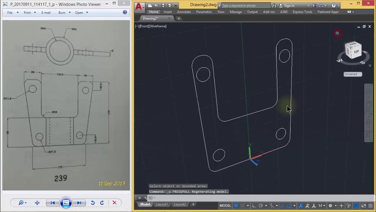
Task: Open the File menu in Photo Viewer
Action: tap(10, 13)
